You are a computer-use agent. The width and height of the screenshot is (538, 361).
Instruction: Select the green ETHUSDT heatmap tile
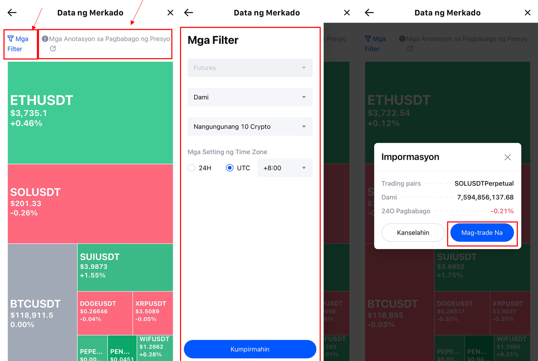tap(90, 112)
